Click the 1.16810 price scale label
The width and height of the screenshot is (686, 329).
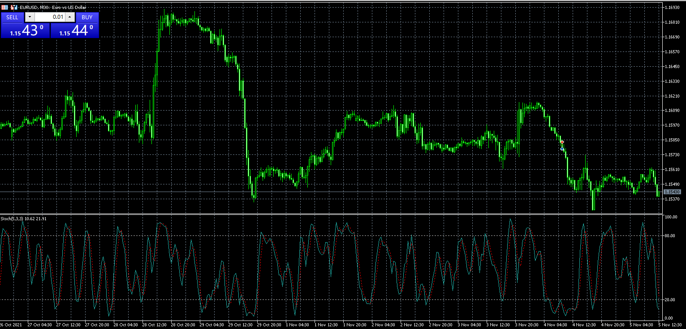click(672, 22)
